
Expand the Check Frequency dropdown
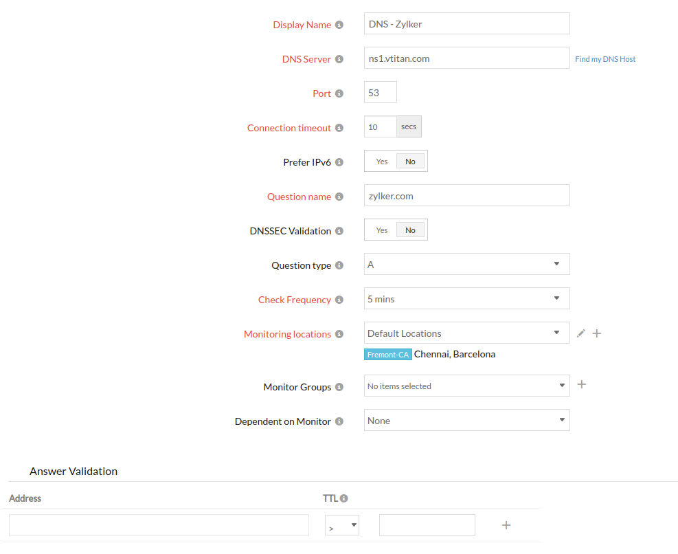tap(466, 298)
